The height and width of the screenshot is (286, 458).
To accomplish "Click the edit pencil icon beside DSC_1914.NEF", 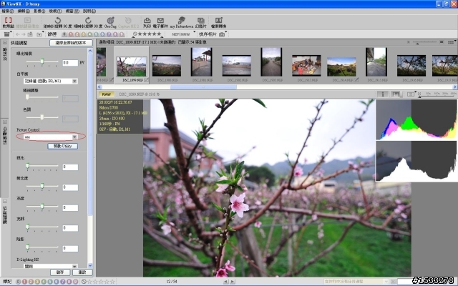I will click(x=356, y=79).
